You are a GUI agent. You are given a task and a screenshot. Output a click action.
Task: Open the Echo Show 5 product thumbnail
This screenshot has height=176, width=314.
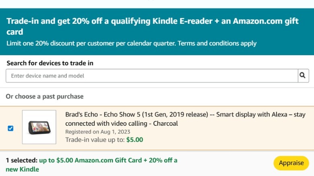coord(39,127)
